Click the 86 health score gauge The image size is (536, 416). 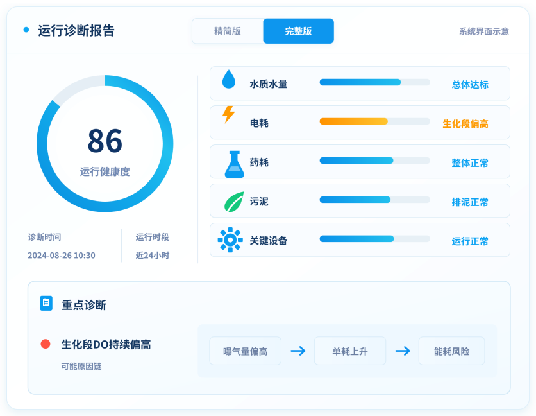[105, 143]
